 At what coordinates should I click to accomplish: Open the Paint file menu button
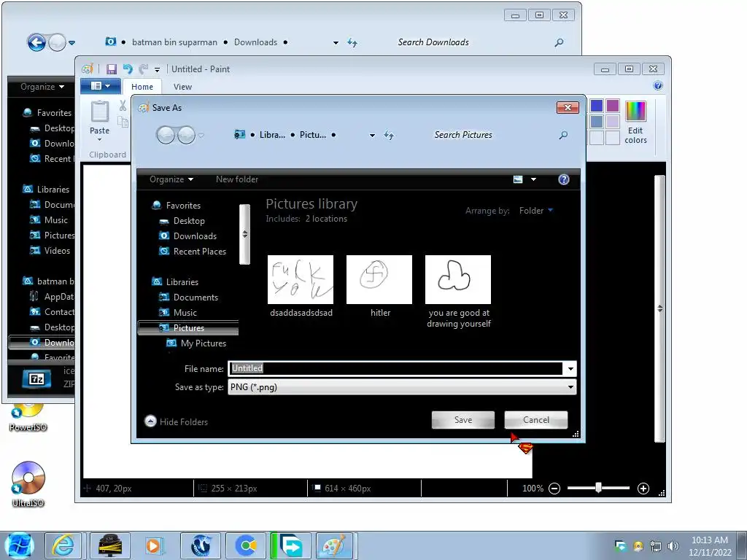[100, 86]
